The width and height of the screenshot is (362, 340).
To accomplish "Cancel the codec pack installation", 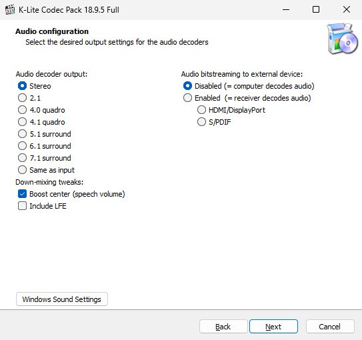I will (330, 327).
